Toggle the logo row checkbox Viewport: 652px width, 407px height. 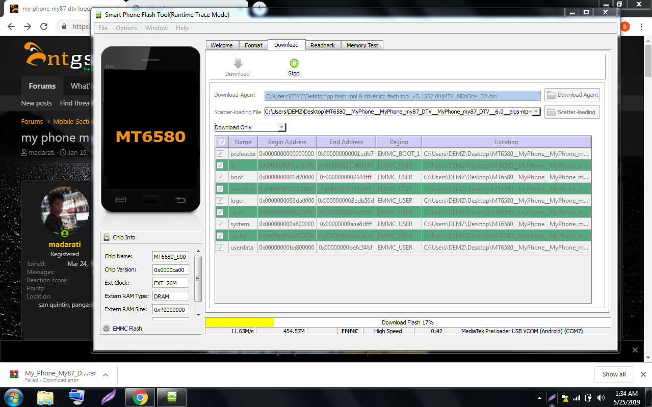pos(220,200)
